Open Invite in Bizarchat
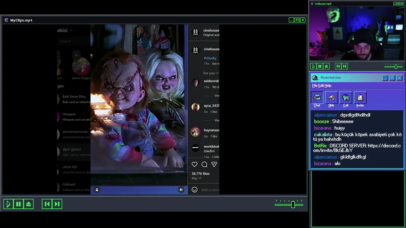This screenshot has height=228, width=406. (360, 99)
